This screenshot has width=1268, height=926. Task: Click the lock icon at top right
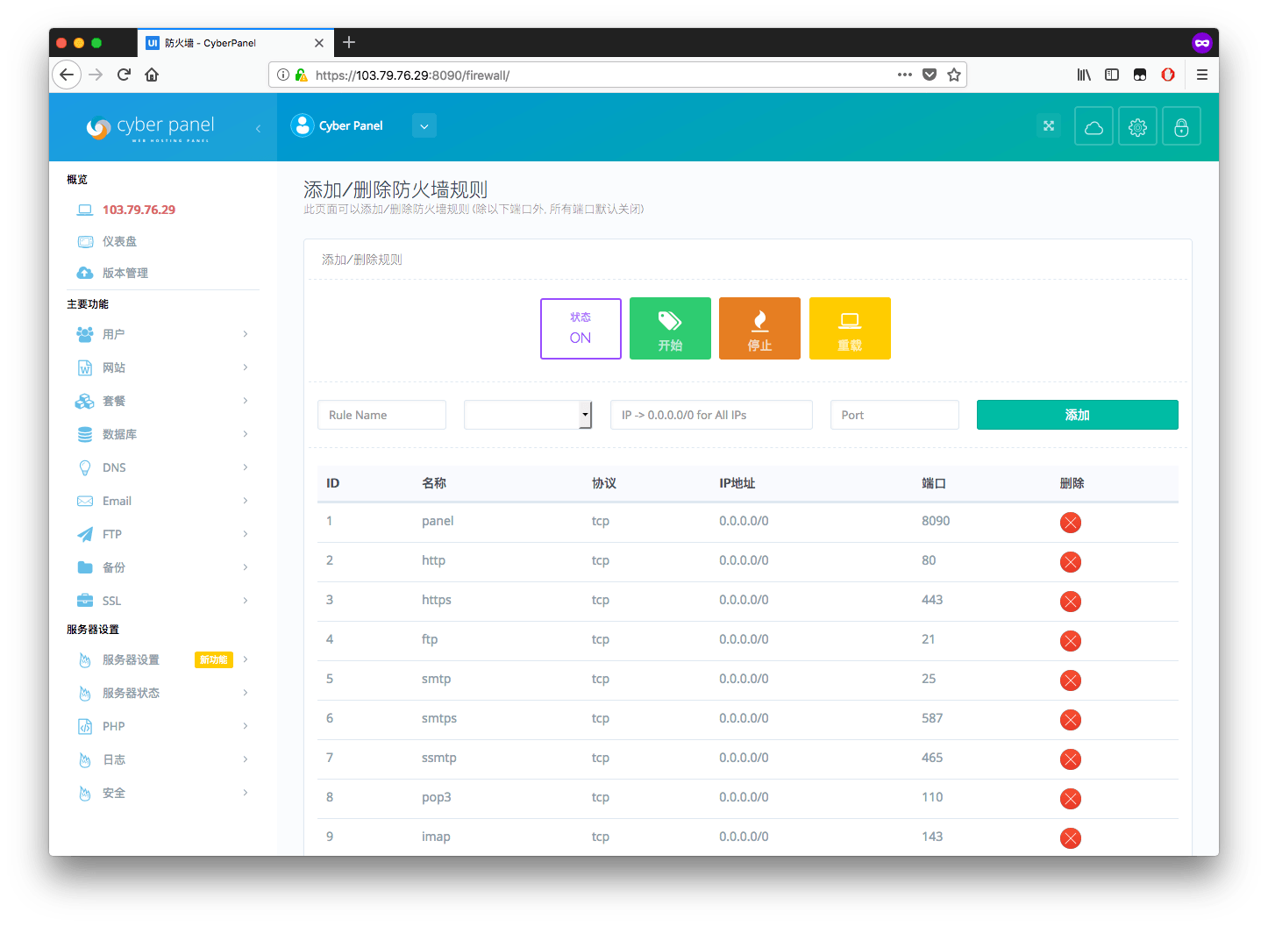[1181, 125]
